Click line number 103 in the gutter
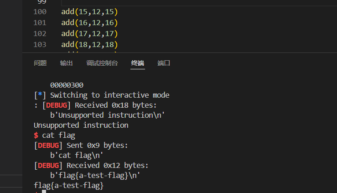The image size is (337, 193). (x=40, y=44)
